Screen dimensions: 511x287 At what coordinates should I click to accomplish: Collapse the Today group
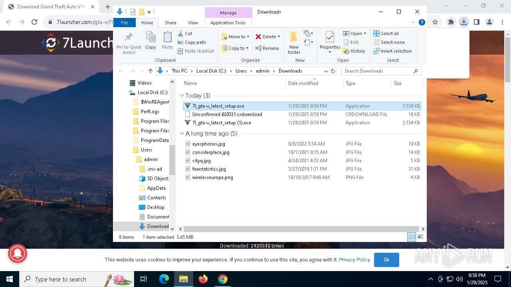tap(182, 96)
